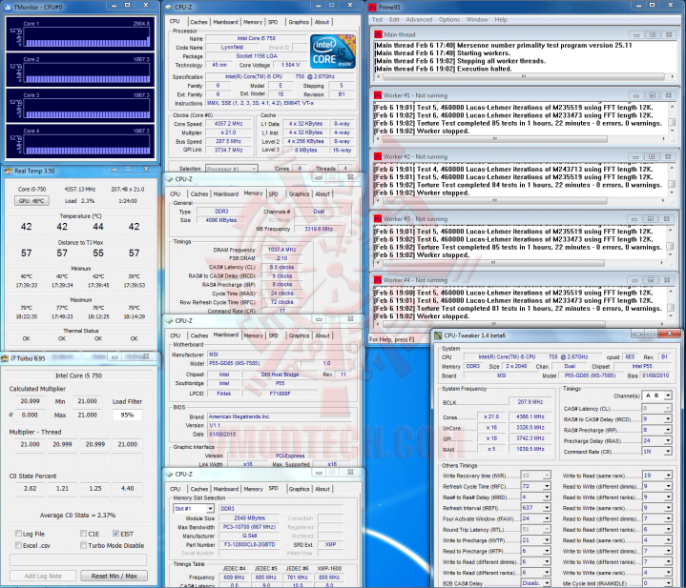The height and width of the screenshot is (588, 686).
Task: Click Worker #3 vertical scrollbar
Action: tap(671, 242)
